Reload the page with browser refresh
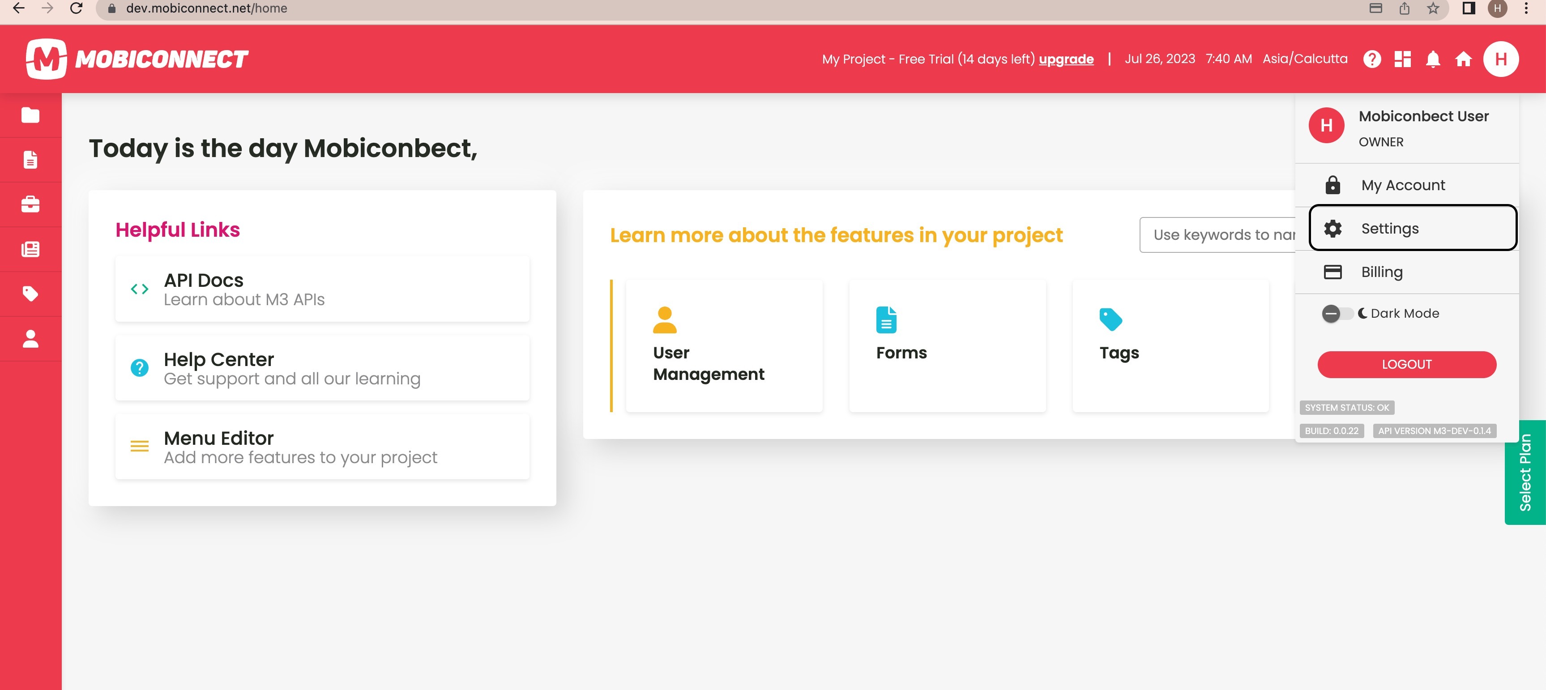 tap(76, 9)
